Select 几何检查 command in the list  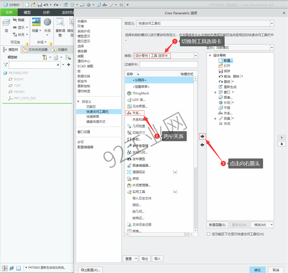point(136,126)
